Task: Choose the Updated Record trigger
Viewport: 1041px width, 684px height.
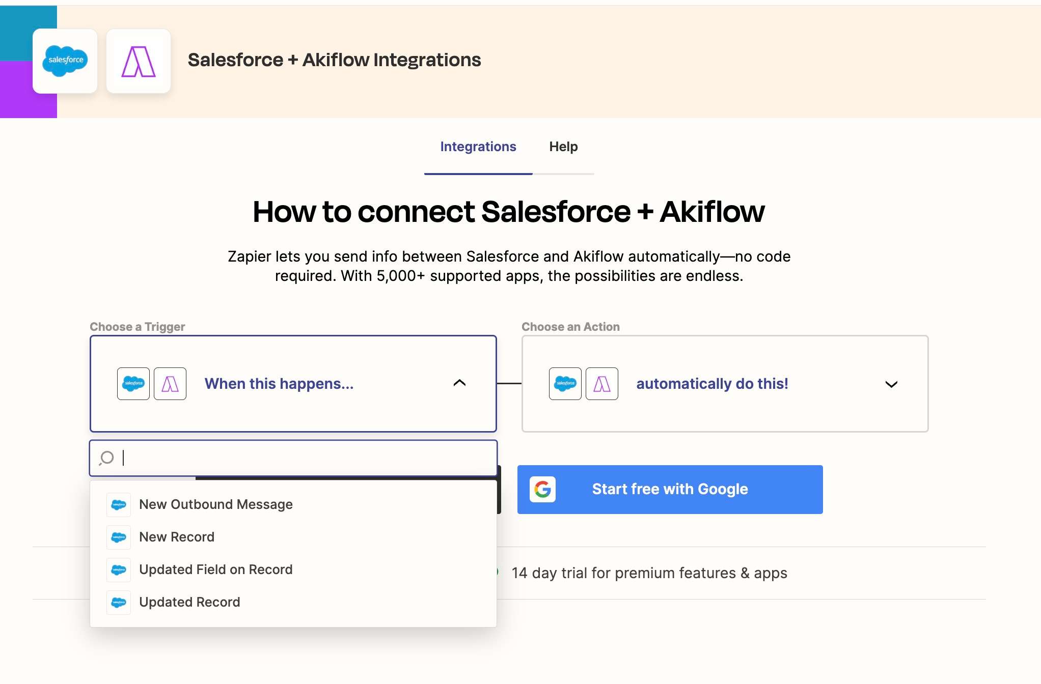Action: (x=293, y=603)
